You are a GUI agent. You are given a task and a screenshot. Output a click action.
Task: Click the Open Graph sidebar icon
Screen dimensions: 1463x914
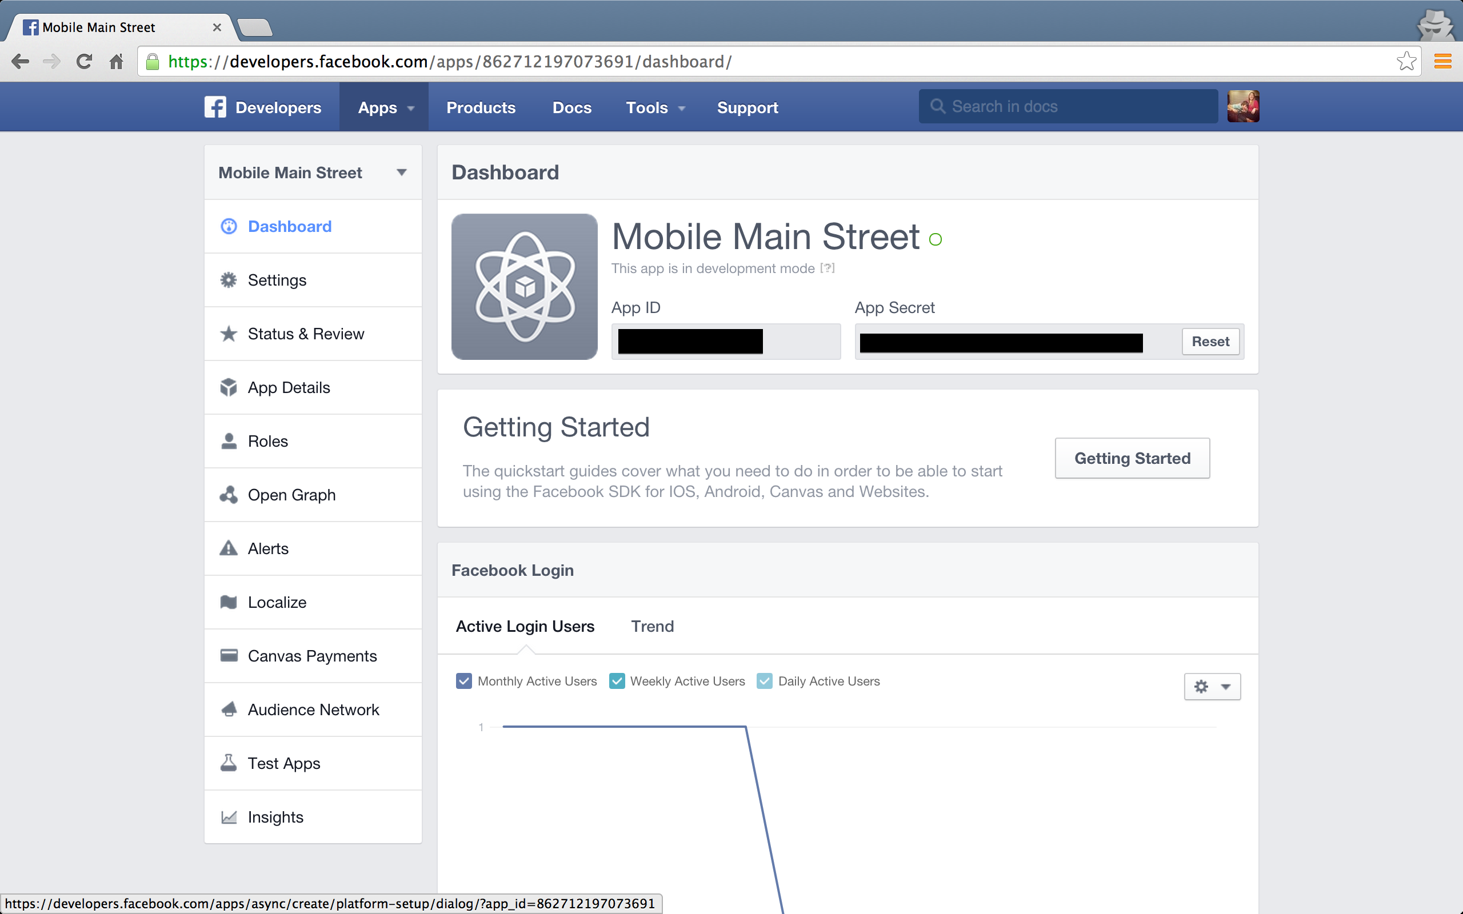coord(229,495)
